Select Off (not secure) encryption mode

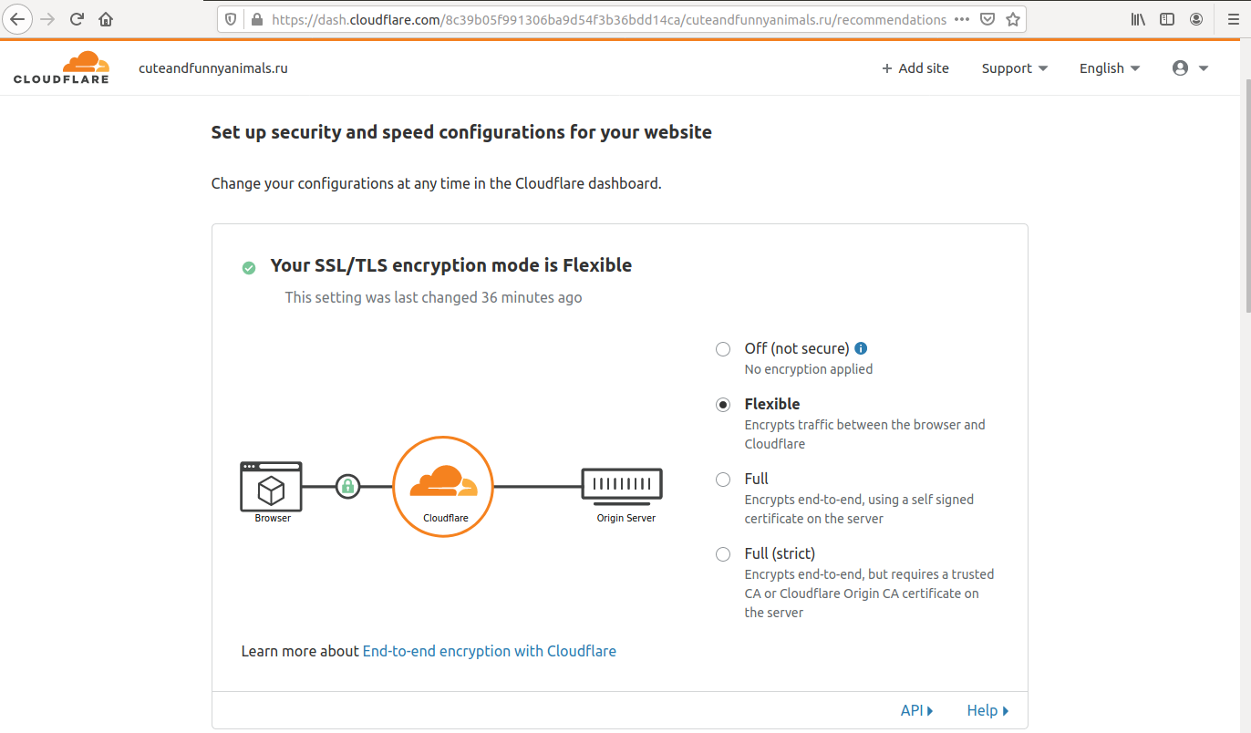point(723,349)
